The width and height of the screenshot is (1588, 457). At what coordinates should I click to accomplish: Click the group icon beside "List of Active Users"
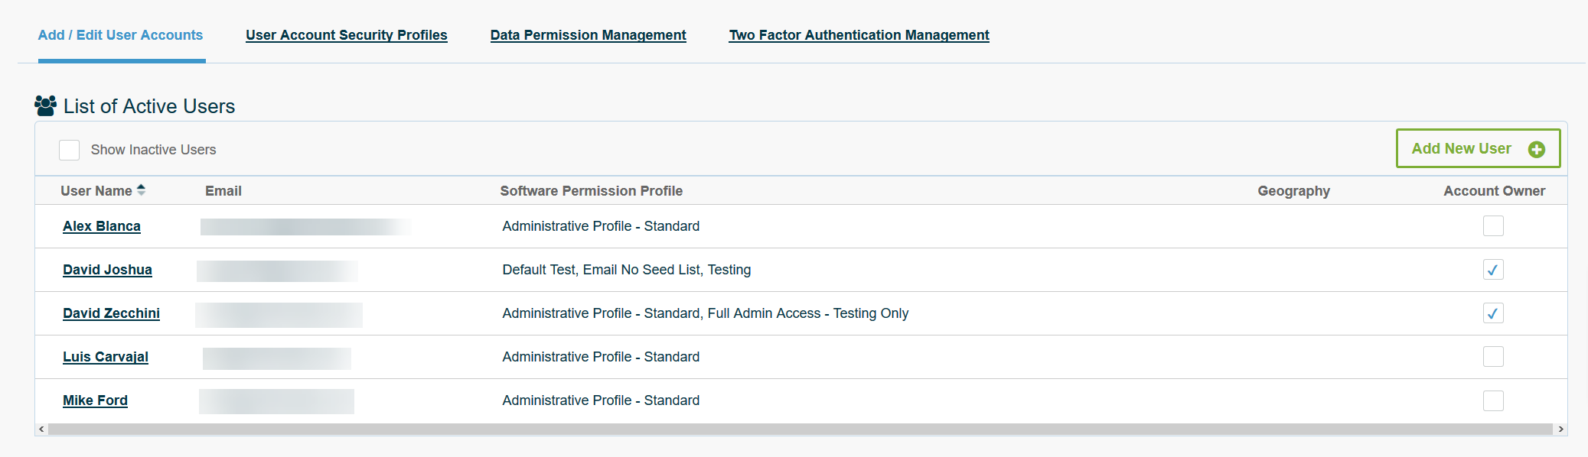click(44, 105)
